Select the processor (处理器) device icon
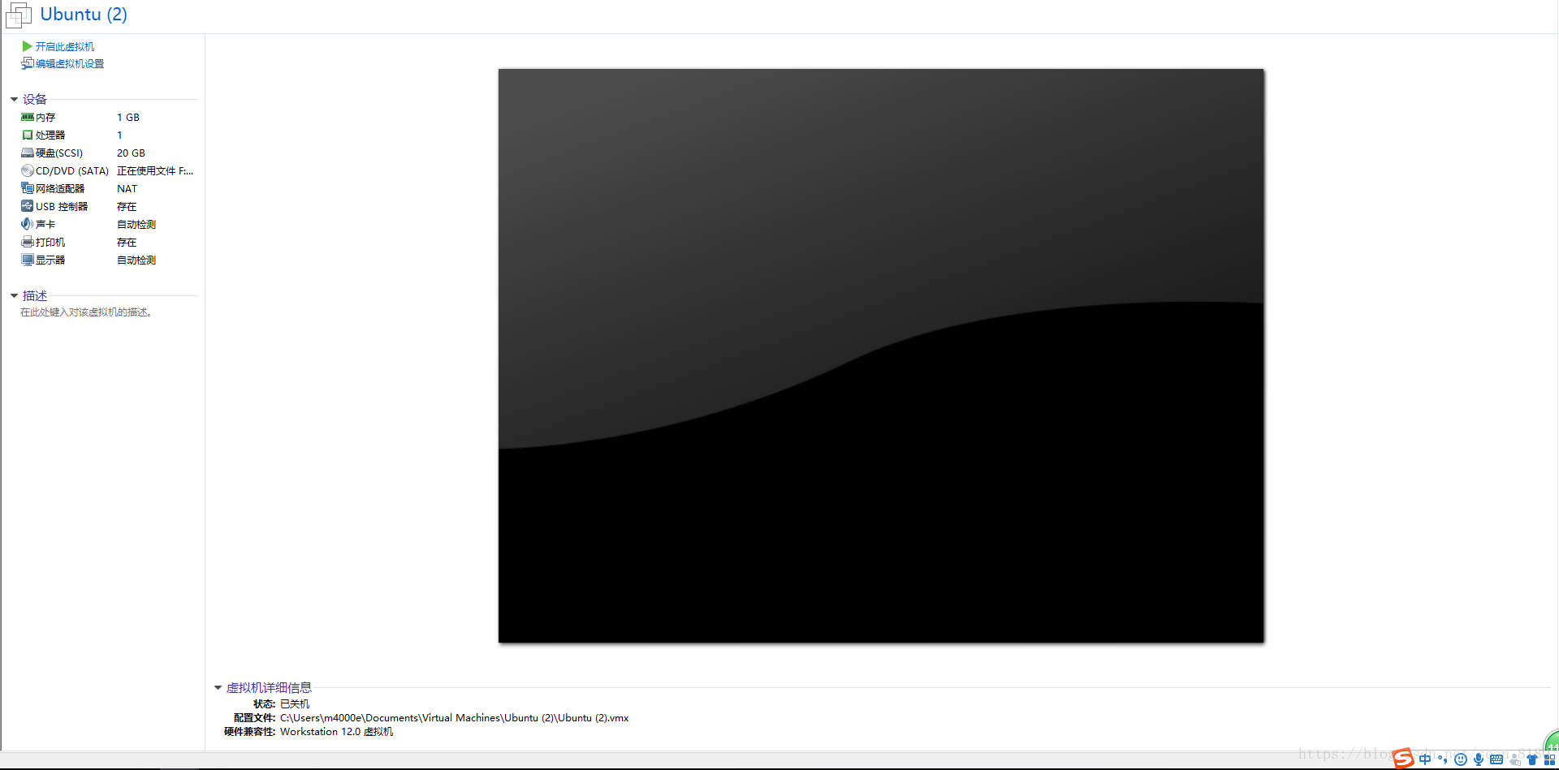This screenshot has width=1559, height=770. click(28, 135)
